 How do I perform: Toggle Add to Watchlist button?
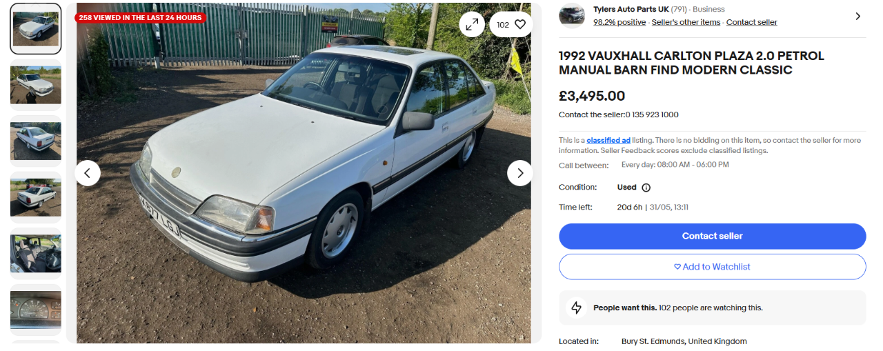click(x=712, y=267)
